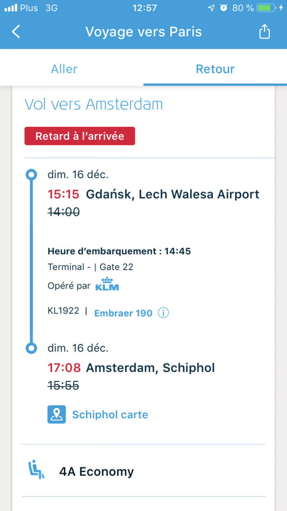This screenshot has width=287, height=511.
Task: Tap the Gdańsk, Lech Walesa Airport text
Action: click(x=173, y=194)
